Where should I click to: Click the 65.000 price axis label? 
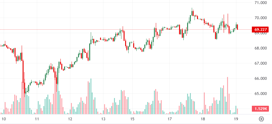tap(261, 94)
